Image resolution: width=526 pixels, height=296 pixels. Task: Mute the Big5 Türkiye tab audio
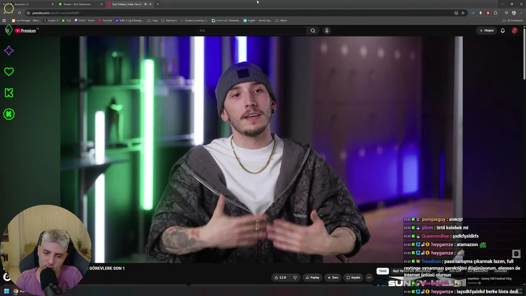[x=145, y=4]
